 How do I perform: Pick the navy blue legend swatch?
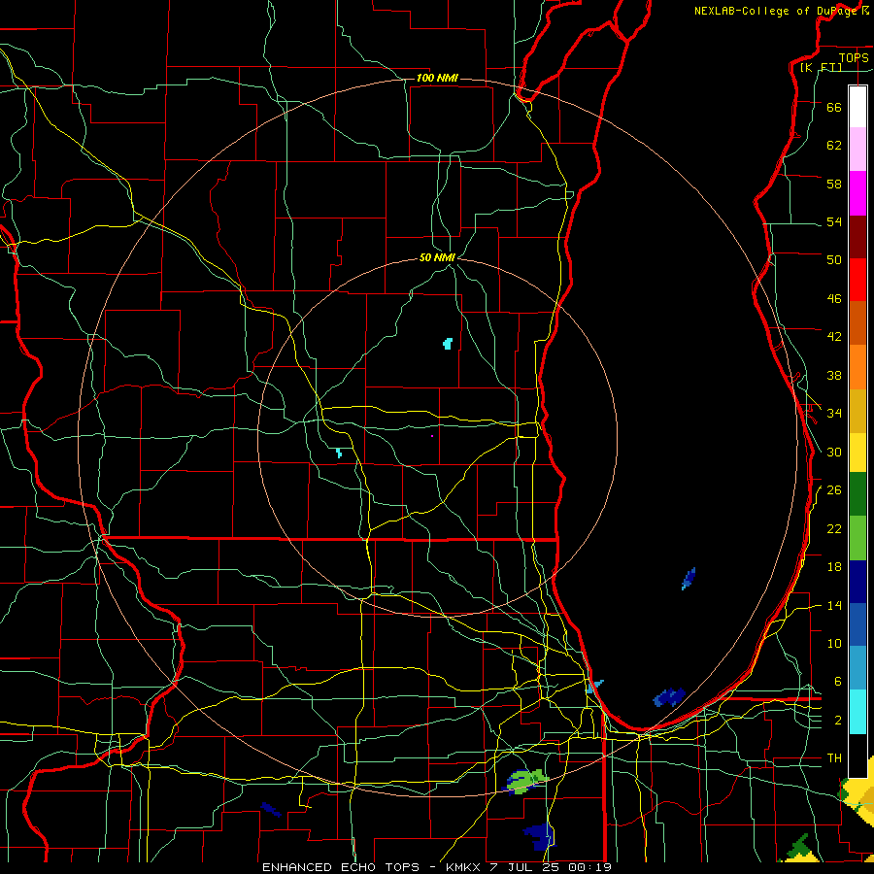tap(857, 582)
